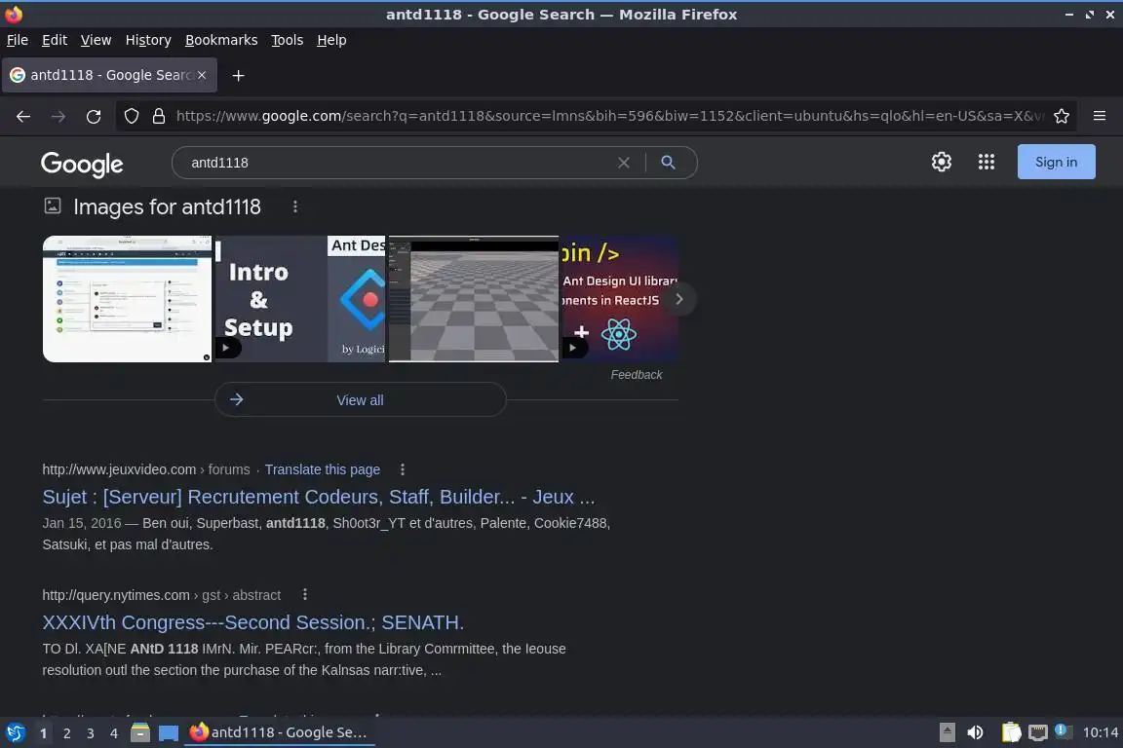Open the Intro & Setup video thumbnail
This screenshot has width=1123, height=748.
[x=300, y=299]
